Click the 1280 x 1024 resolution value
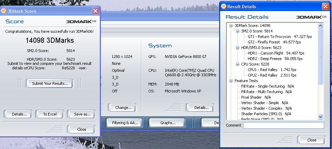The width and height of the screenshot is (332, 149). pos(122,57)
